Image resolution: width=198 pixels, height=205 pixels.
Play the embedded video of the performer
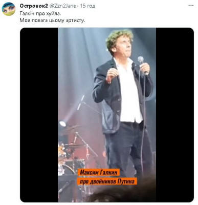tap(107, 115)
